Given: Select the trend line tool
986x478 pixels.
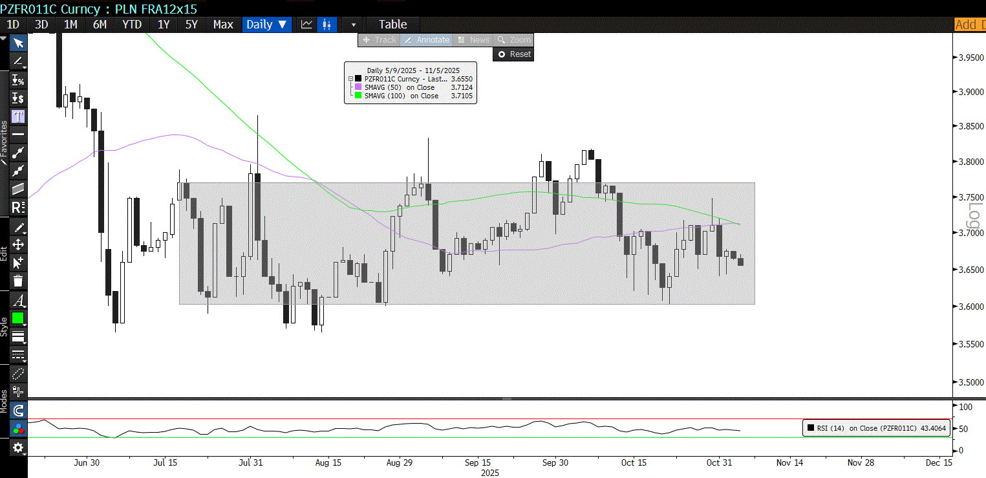Looking at the screenshot, I should coord(18,153).
